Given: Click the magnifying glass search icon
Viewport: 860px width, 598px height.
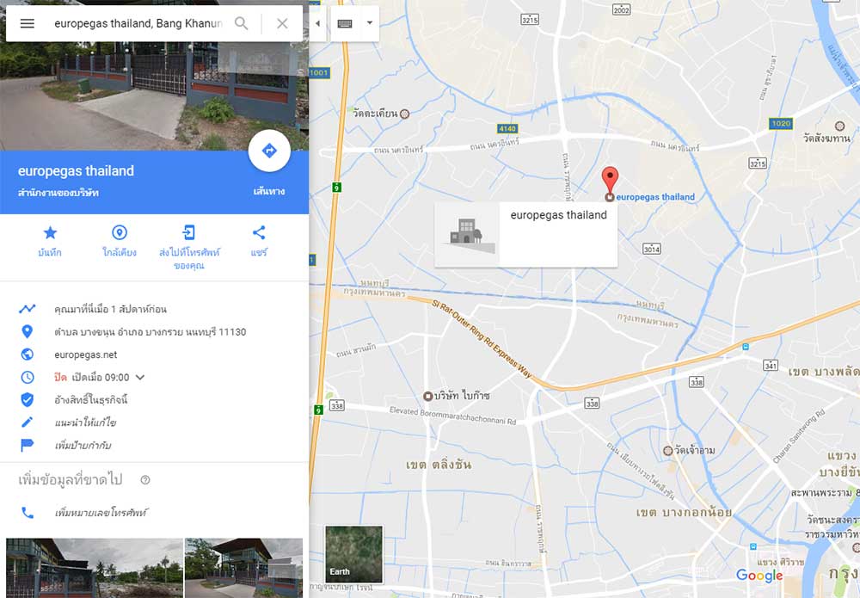Looking at the screenshot, I should tap(241, 23).
